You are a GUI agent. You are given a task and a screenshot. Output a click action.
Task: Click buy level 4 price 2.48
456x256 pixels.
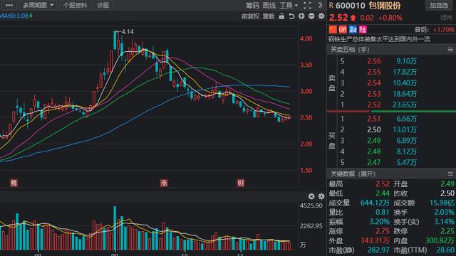(x=373, y=151)
